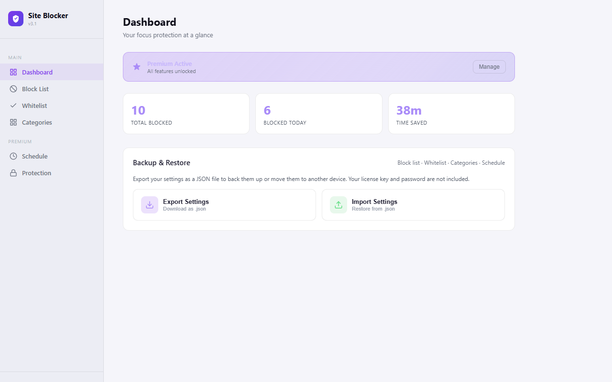Click the Export Settings download icon

(150, 205)
